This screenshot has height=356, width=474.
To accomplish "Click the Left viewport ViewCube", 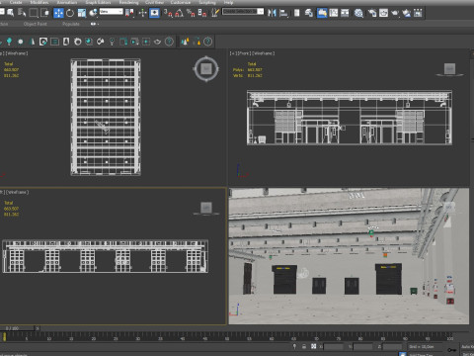I will click(x=206, y=209).
